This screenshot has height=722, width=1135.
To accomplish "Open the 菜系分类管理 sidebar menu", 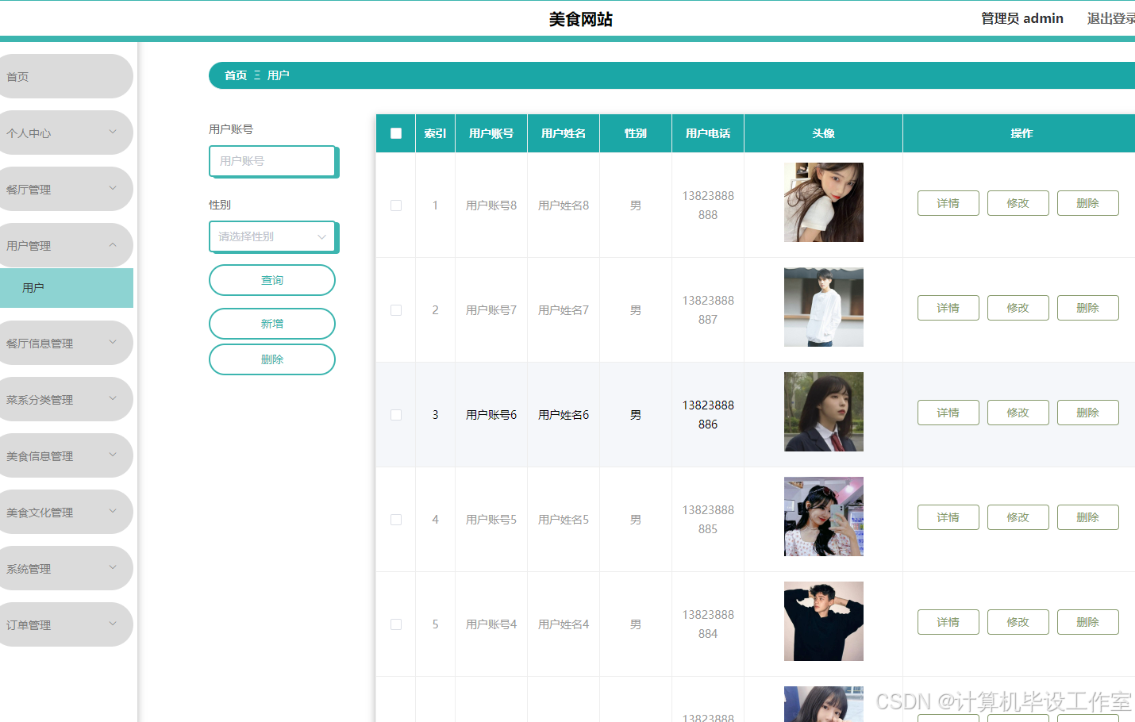I will [x=65, y=399].
